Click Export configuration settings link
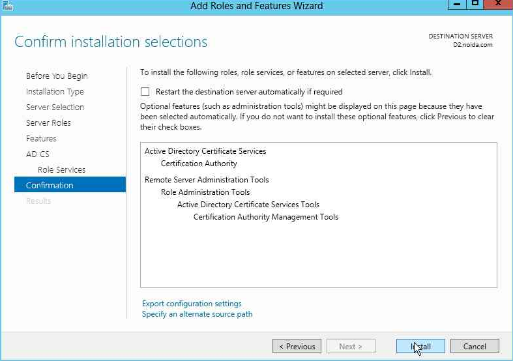513x361 pixels. (192, 304)
